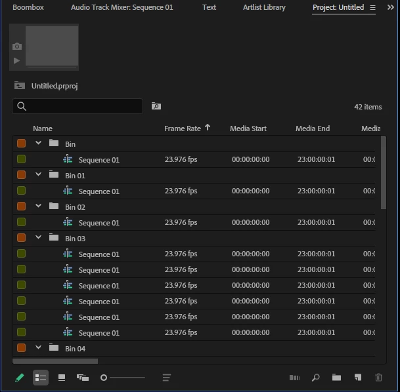Toggle the write-protect pencil icon

point(20,378)
